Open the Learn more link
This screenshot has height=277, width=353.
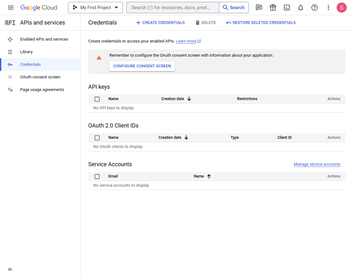pos(188,41)
